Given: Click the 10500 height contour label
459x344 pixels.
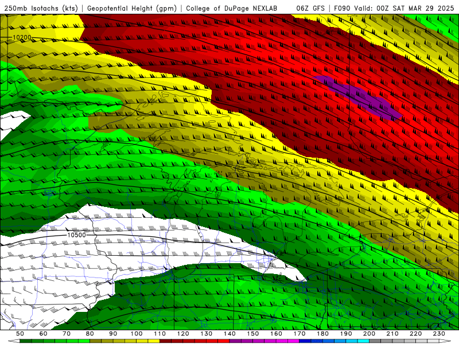Looking at the screenshot, I should click(x=76, y=235).
